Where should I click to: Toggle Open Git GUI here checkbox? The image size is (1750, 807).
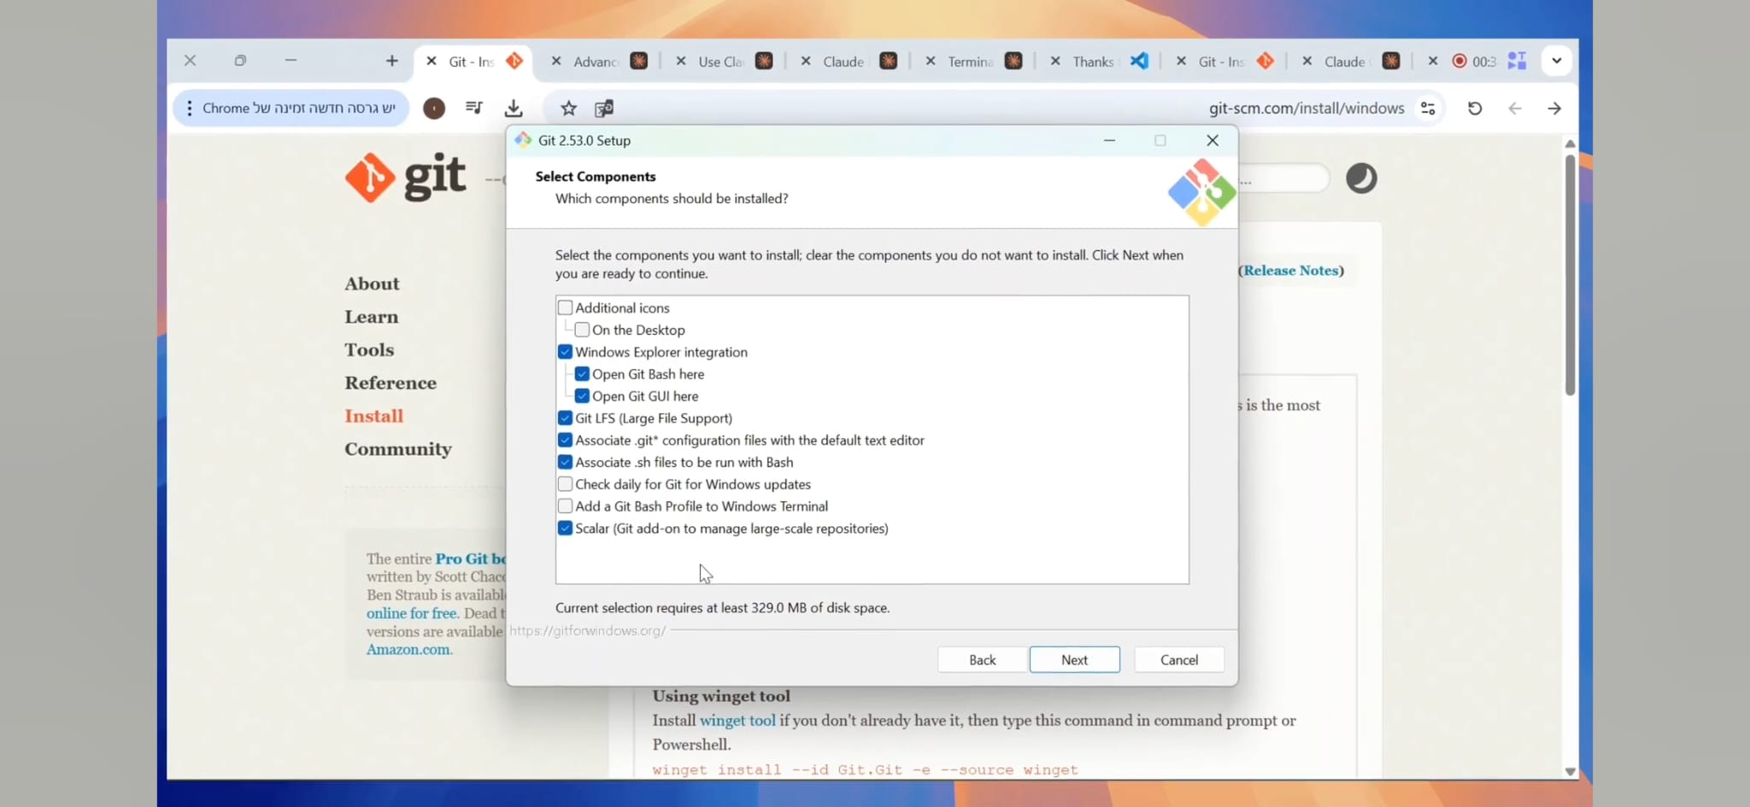[582, 396]
